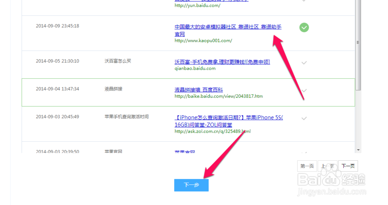Image resolution: width=388 pixels, height=205 pixels.
Task: Click timestamp 2014-09-05 21:30:10
Action: (57, 61)
